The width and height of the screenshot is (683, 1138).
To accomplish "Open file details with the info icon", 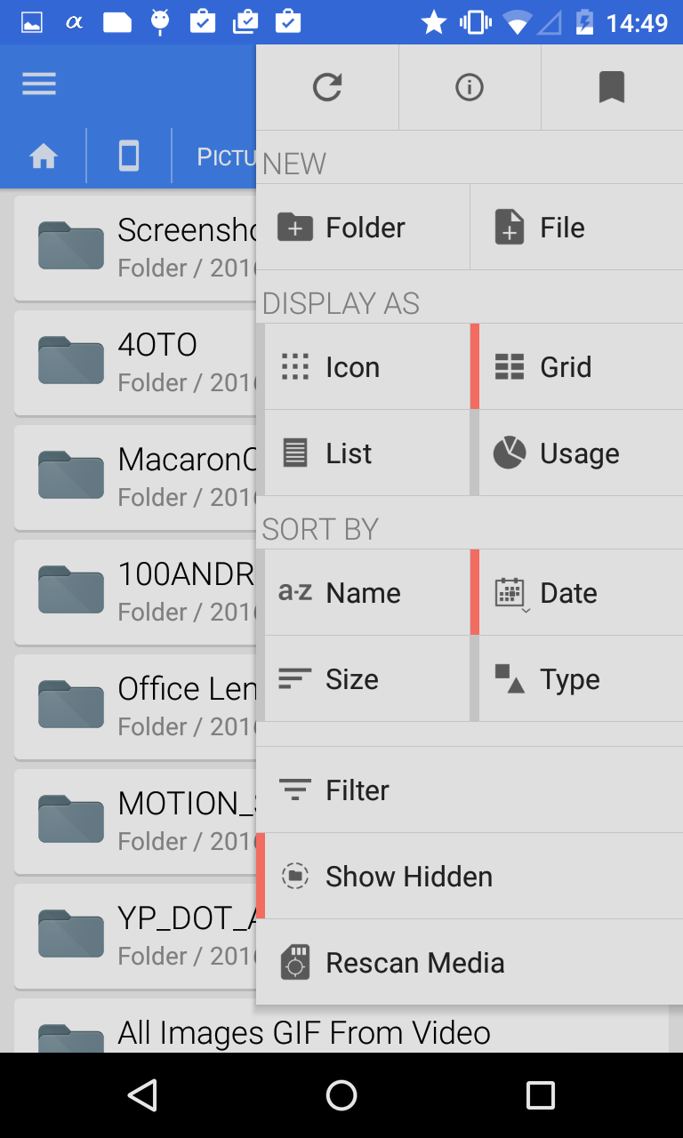I will pyautogui.click(x=470, y=86).
